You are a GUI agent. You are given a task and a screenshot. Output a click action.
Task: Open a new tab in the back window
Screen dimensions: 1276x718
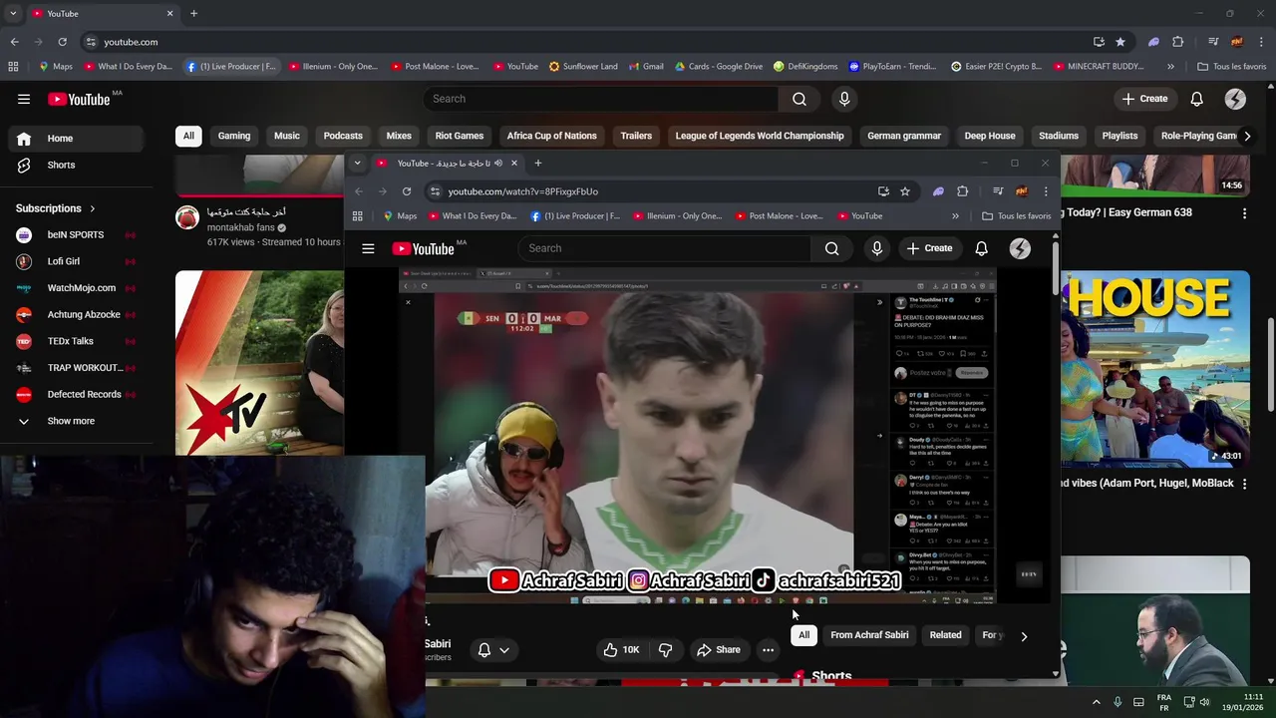(193, 14)
